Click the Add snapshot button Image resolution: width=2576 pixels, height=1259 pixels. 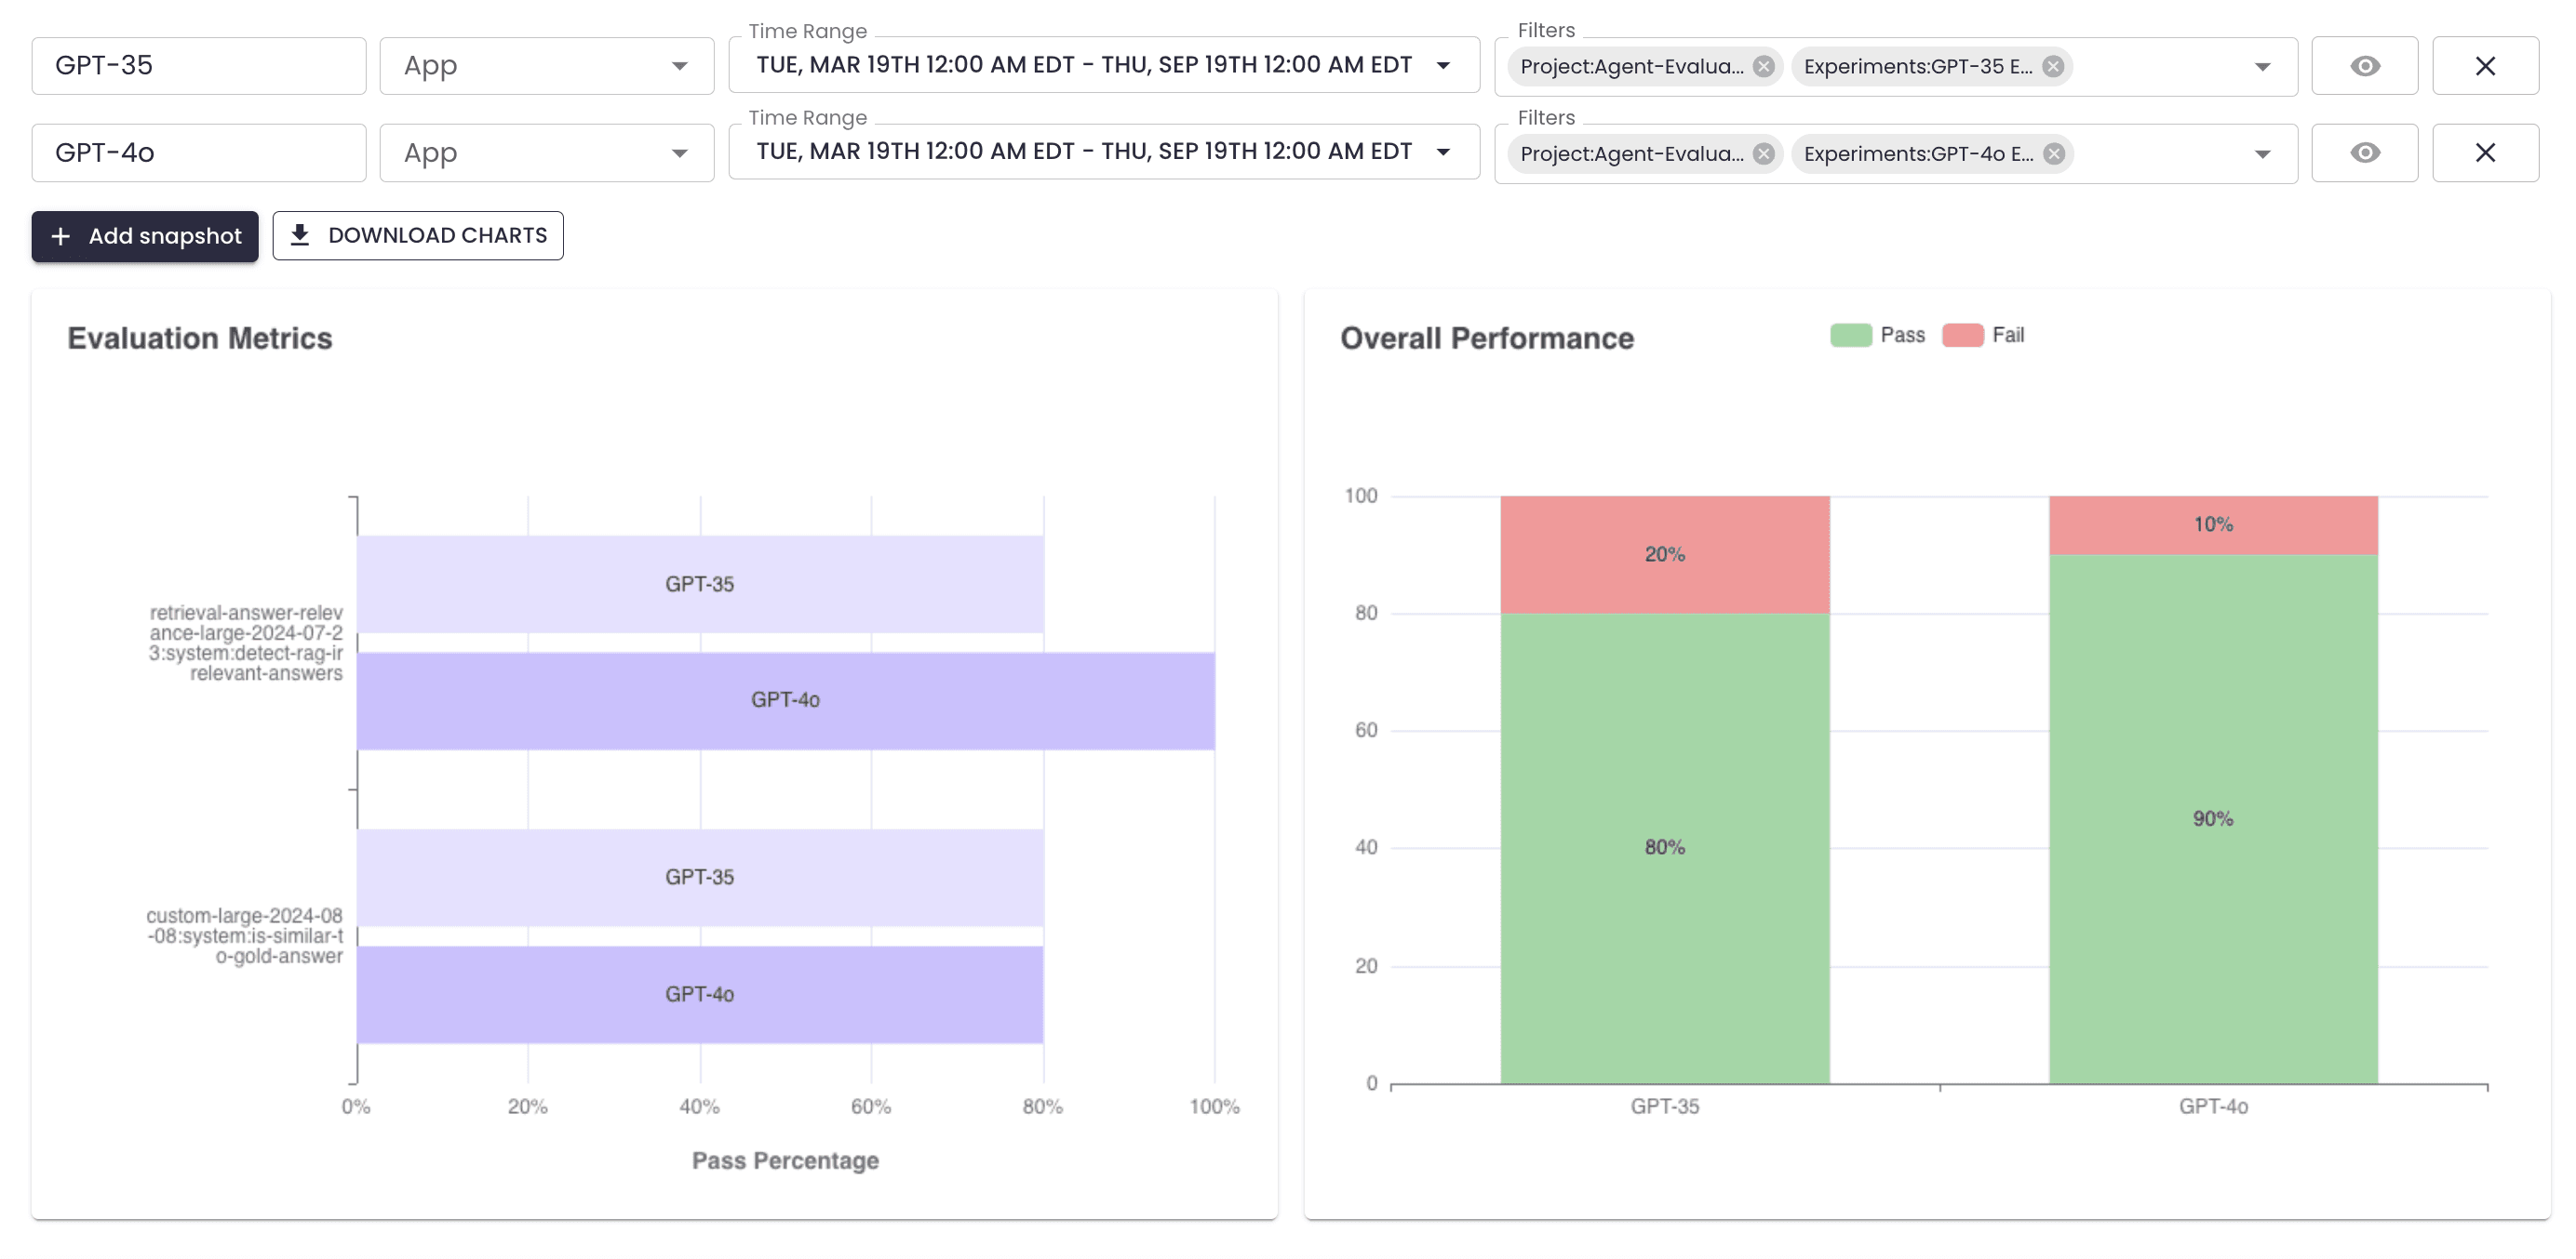145,236
